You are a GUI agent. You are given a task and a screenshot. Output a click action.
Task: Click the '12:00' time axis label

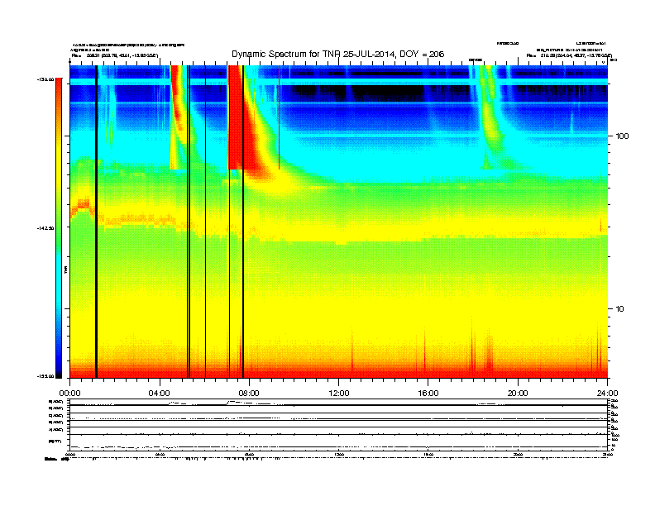339,394
